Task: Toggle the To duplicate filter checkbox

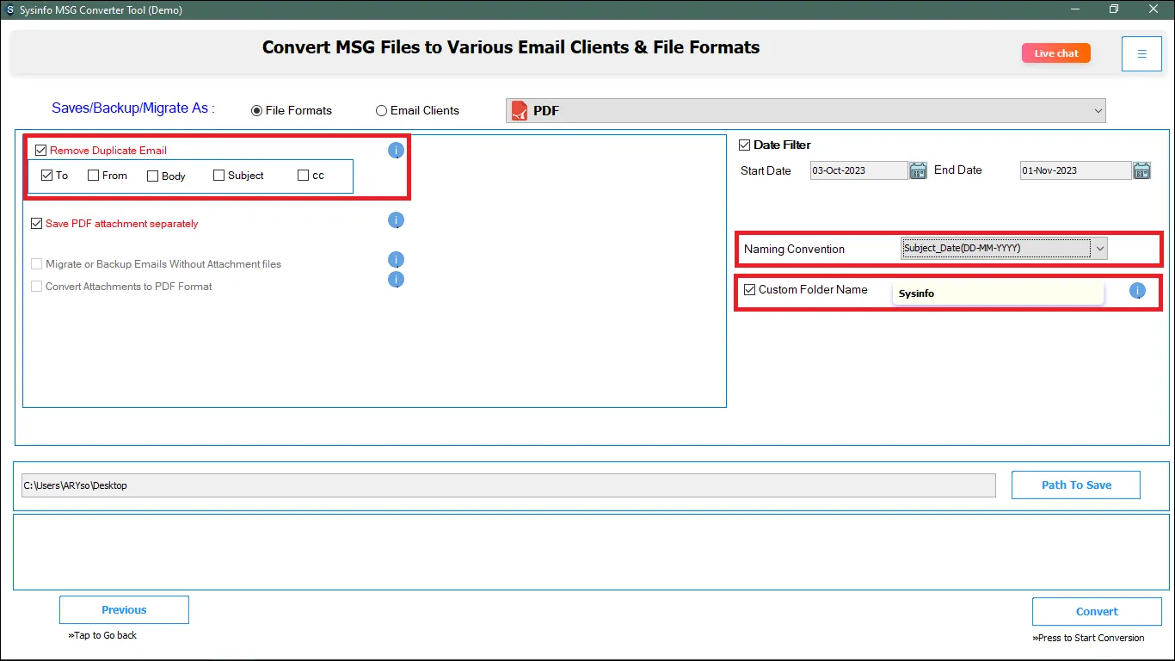Action: 47,176
